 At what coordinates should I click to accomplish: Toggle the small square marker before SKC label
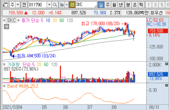tap(4, 20)
